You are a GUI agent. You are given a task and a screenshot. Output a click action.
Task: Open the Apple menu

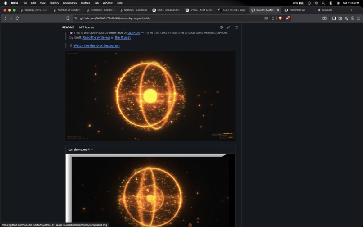pyautogui.click(x=5, y=3)
